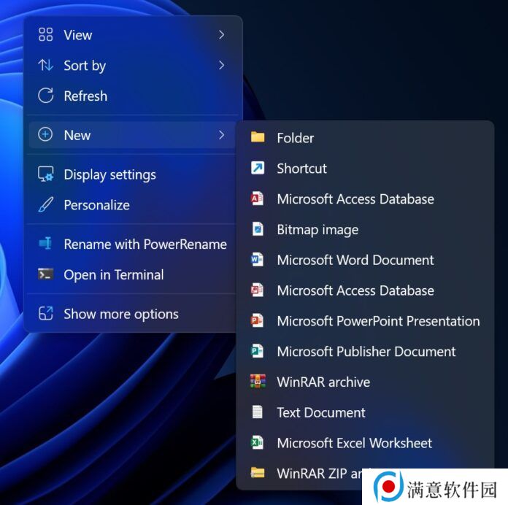Click the Refresh circular arrow icon
508x505 pixels.
tap(45, 96)
